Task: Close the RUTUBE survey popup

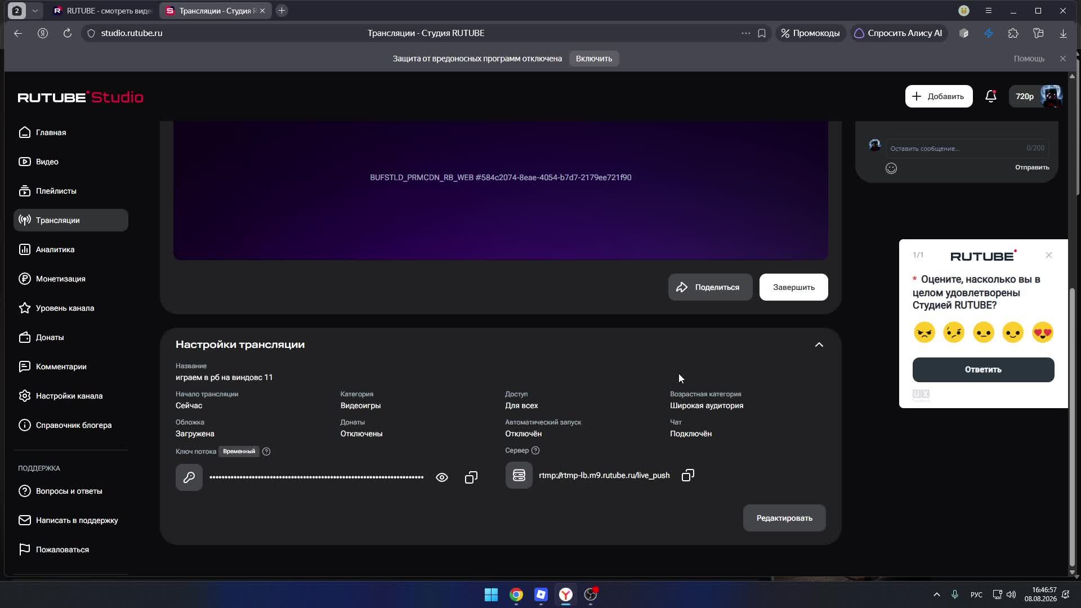Action: pyautogui.click(x=1049, y=255)
